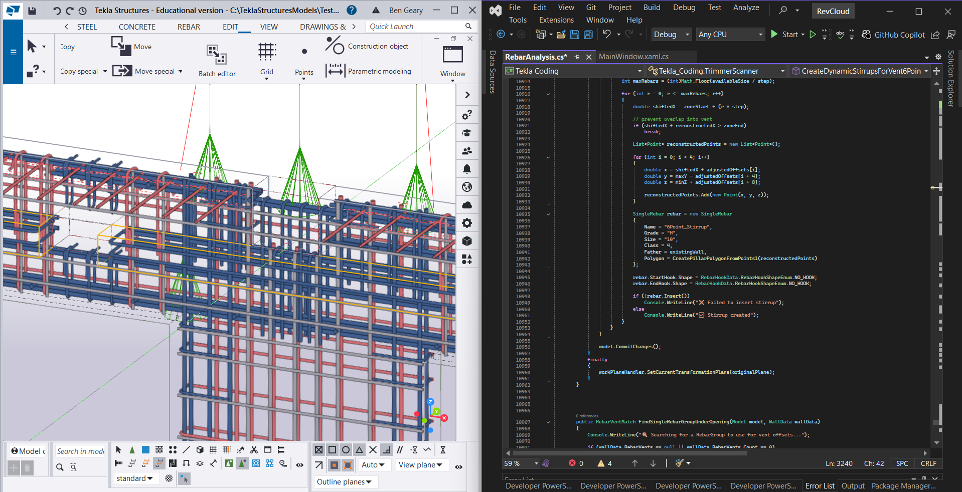This screenshot has height=492, width=962.
Task: Click the 3D cube icon in Tekla side pane
Action: coord(467,241)
